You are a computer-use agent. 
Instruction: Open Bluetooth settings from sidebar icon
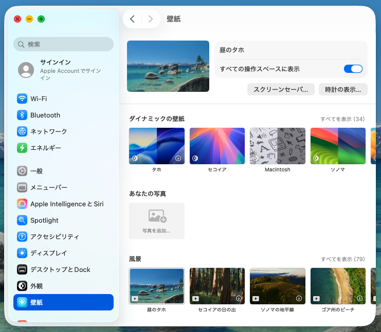pos(22,115)
